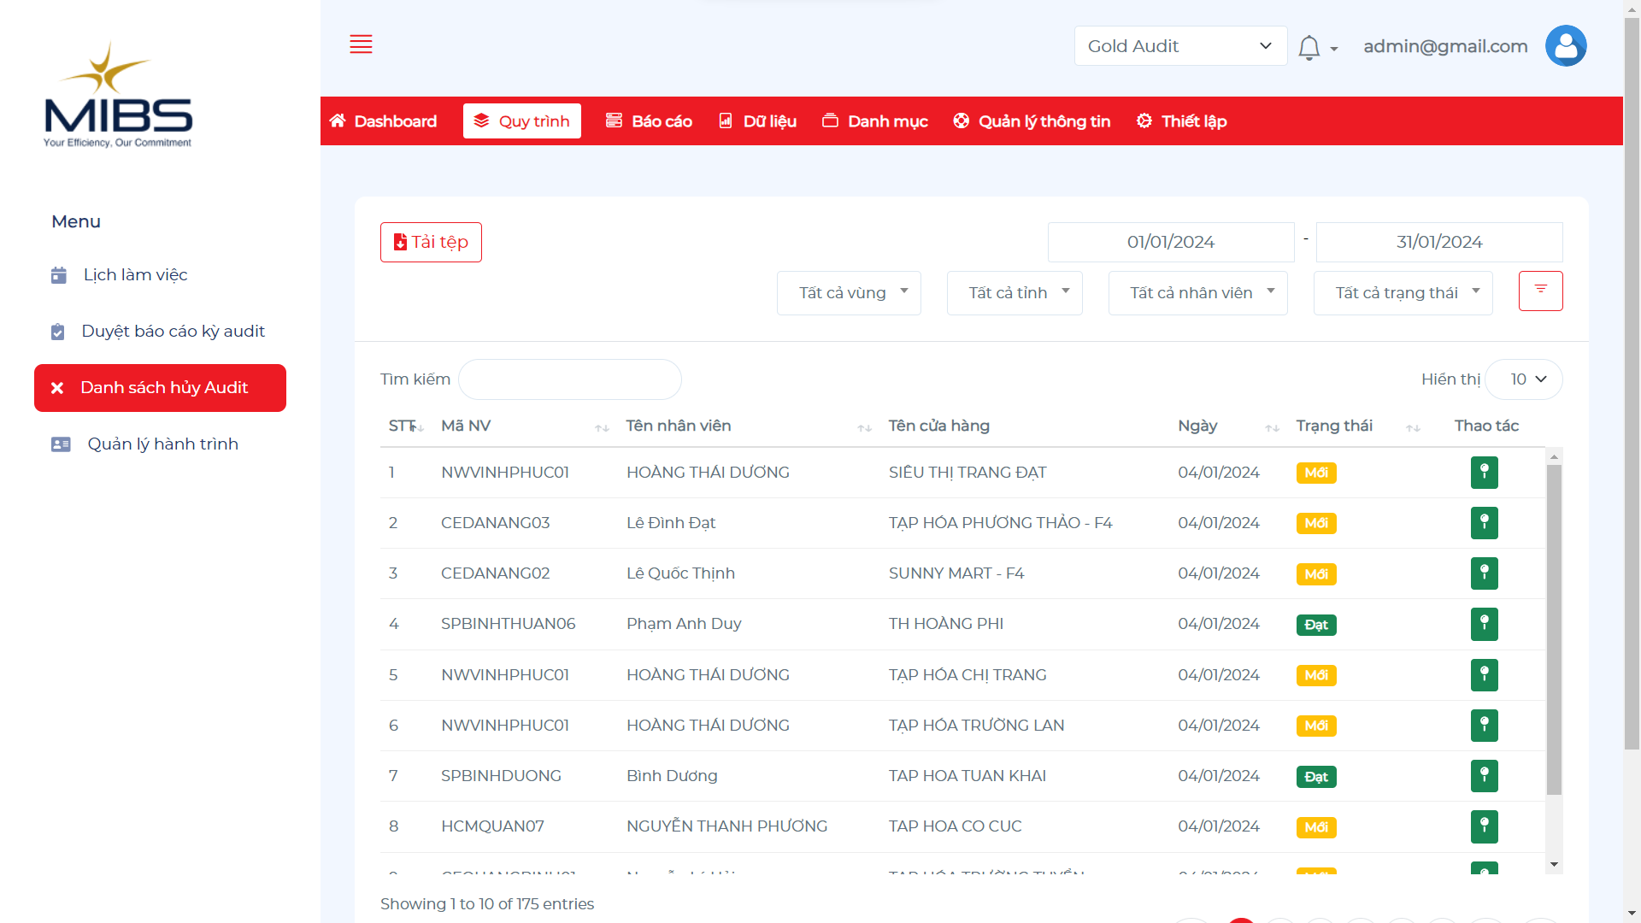Image resolution: width=1641 pixels, height=923 pixels.
Task: Click admin@gmail.com account label
Action: pos(1445,46)
